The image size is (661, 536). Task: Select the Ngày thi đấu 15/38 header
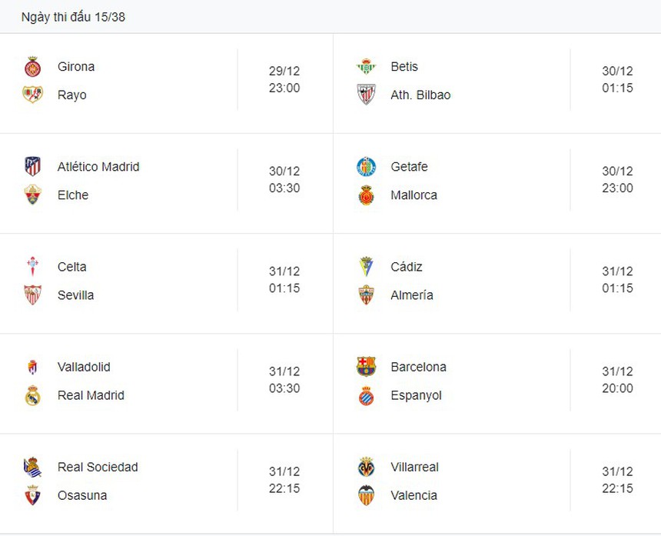click(x=73, y=17)
